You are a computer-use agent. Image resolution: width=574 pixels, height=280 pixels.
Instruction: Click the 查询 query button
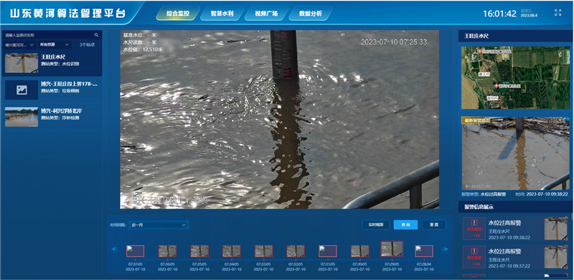(405, 225)
